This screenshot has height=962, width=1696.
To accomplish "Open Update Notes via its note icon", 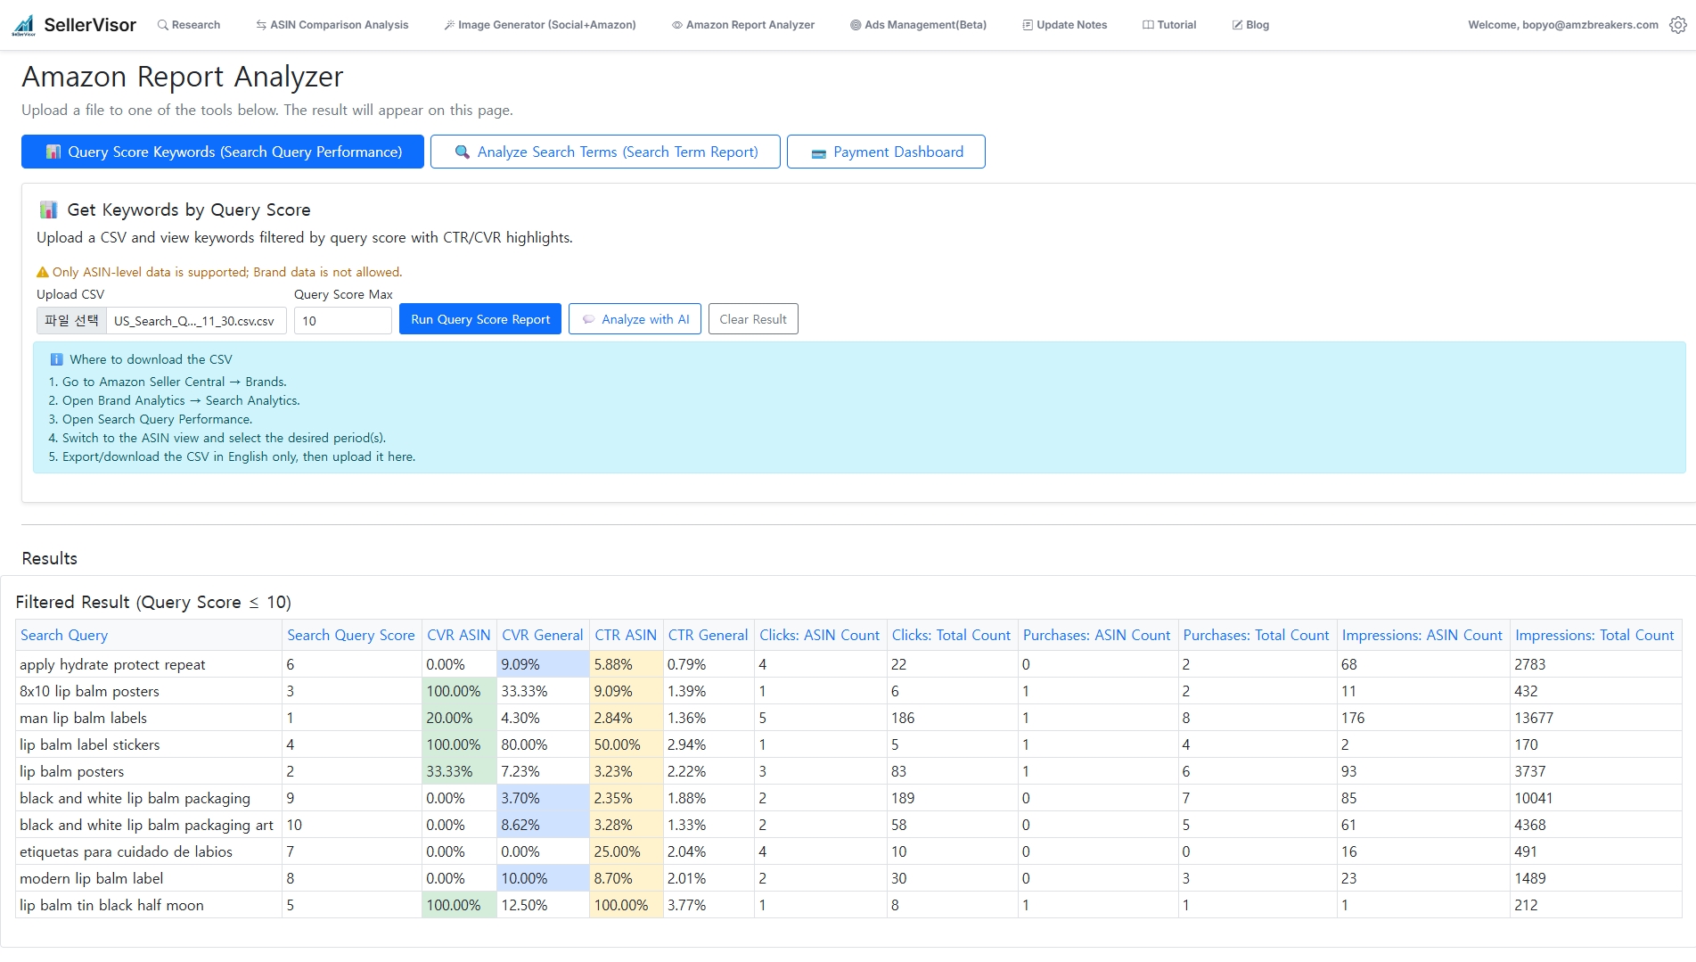I will click(1027, 25).
